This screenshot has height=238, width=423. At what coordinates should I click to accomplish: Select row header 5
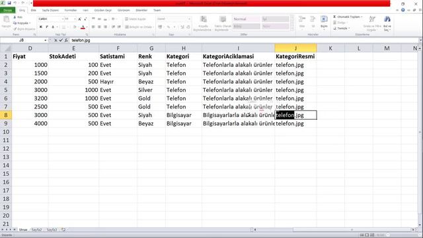click(6, 90)
